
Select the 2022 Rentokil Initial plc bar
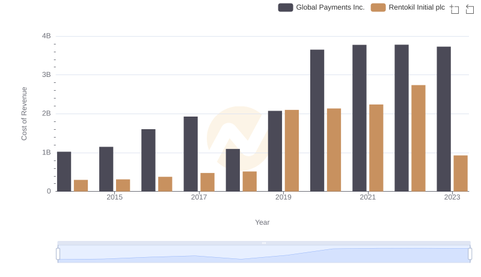pos(418,138)
